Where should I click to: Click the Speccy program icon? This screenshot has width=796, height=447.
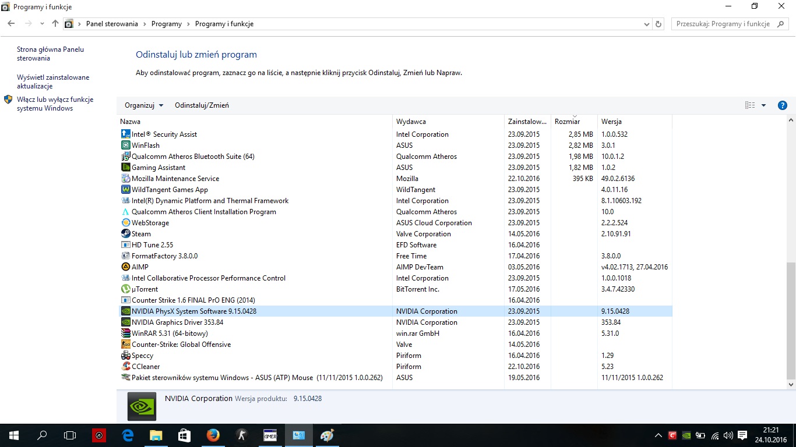coord(125,356)
